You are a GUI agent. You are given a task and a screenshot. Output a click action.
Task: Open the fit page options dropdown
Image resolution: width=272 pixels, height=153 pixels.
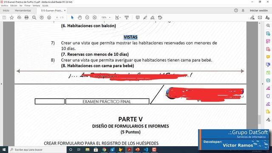pyautogui.click(x=118, y=17)
